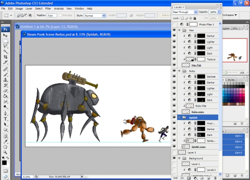This screenshot has height=180, width=250.
Task: Select the Path Selection tool
Action: click(5, 124)
